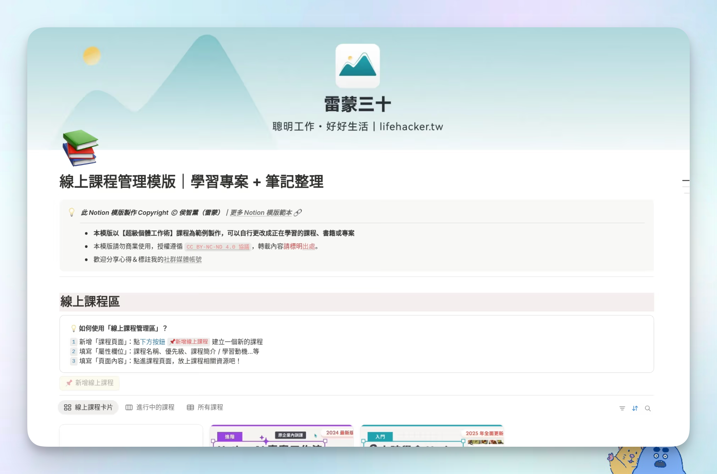
Task: Click the stacked books page icon
Action: click(x=80, y=148)
